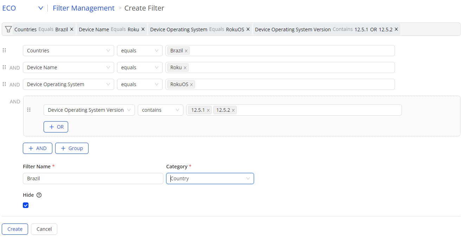Open the Countries field dropdown
The image size is (462, 240).
[69, 51]
